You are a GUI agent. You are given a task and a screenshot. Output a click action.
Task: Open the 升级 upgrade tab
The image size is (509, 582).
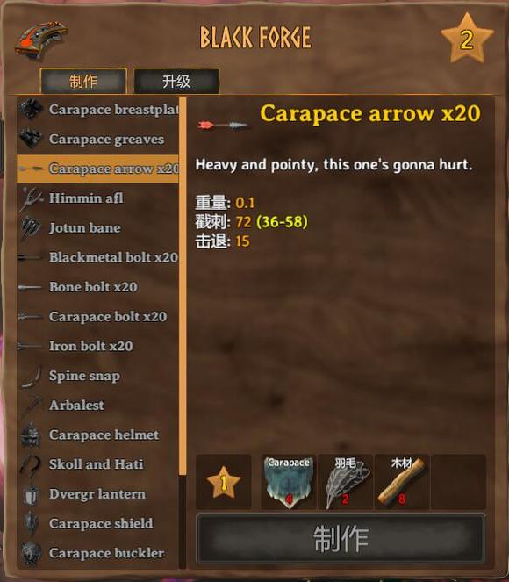click(x=176, y=81)
